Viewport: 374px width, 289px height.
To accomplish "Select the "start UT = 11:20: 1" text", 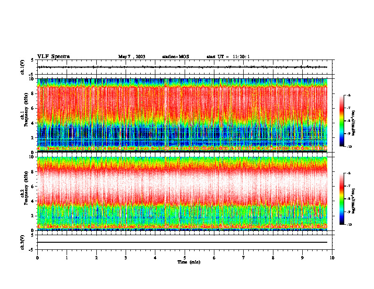I will pyautogui.click(x=228, y=57).
